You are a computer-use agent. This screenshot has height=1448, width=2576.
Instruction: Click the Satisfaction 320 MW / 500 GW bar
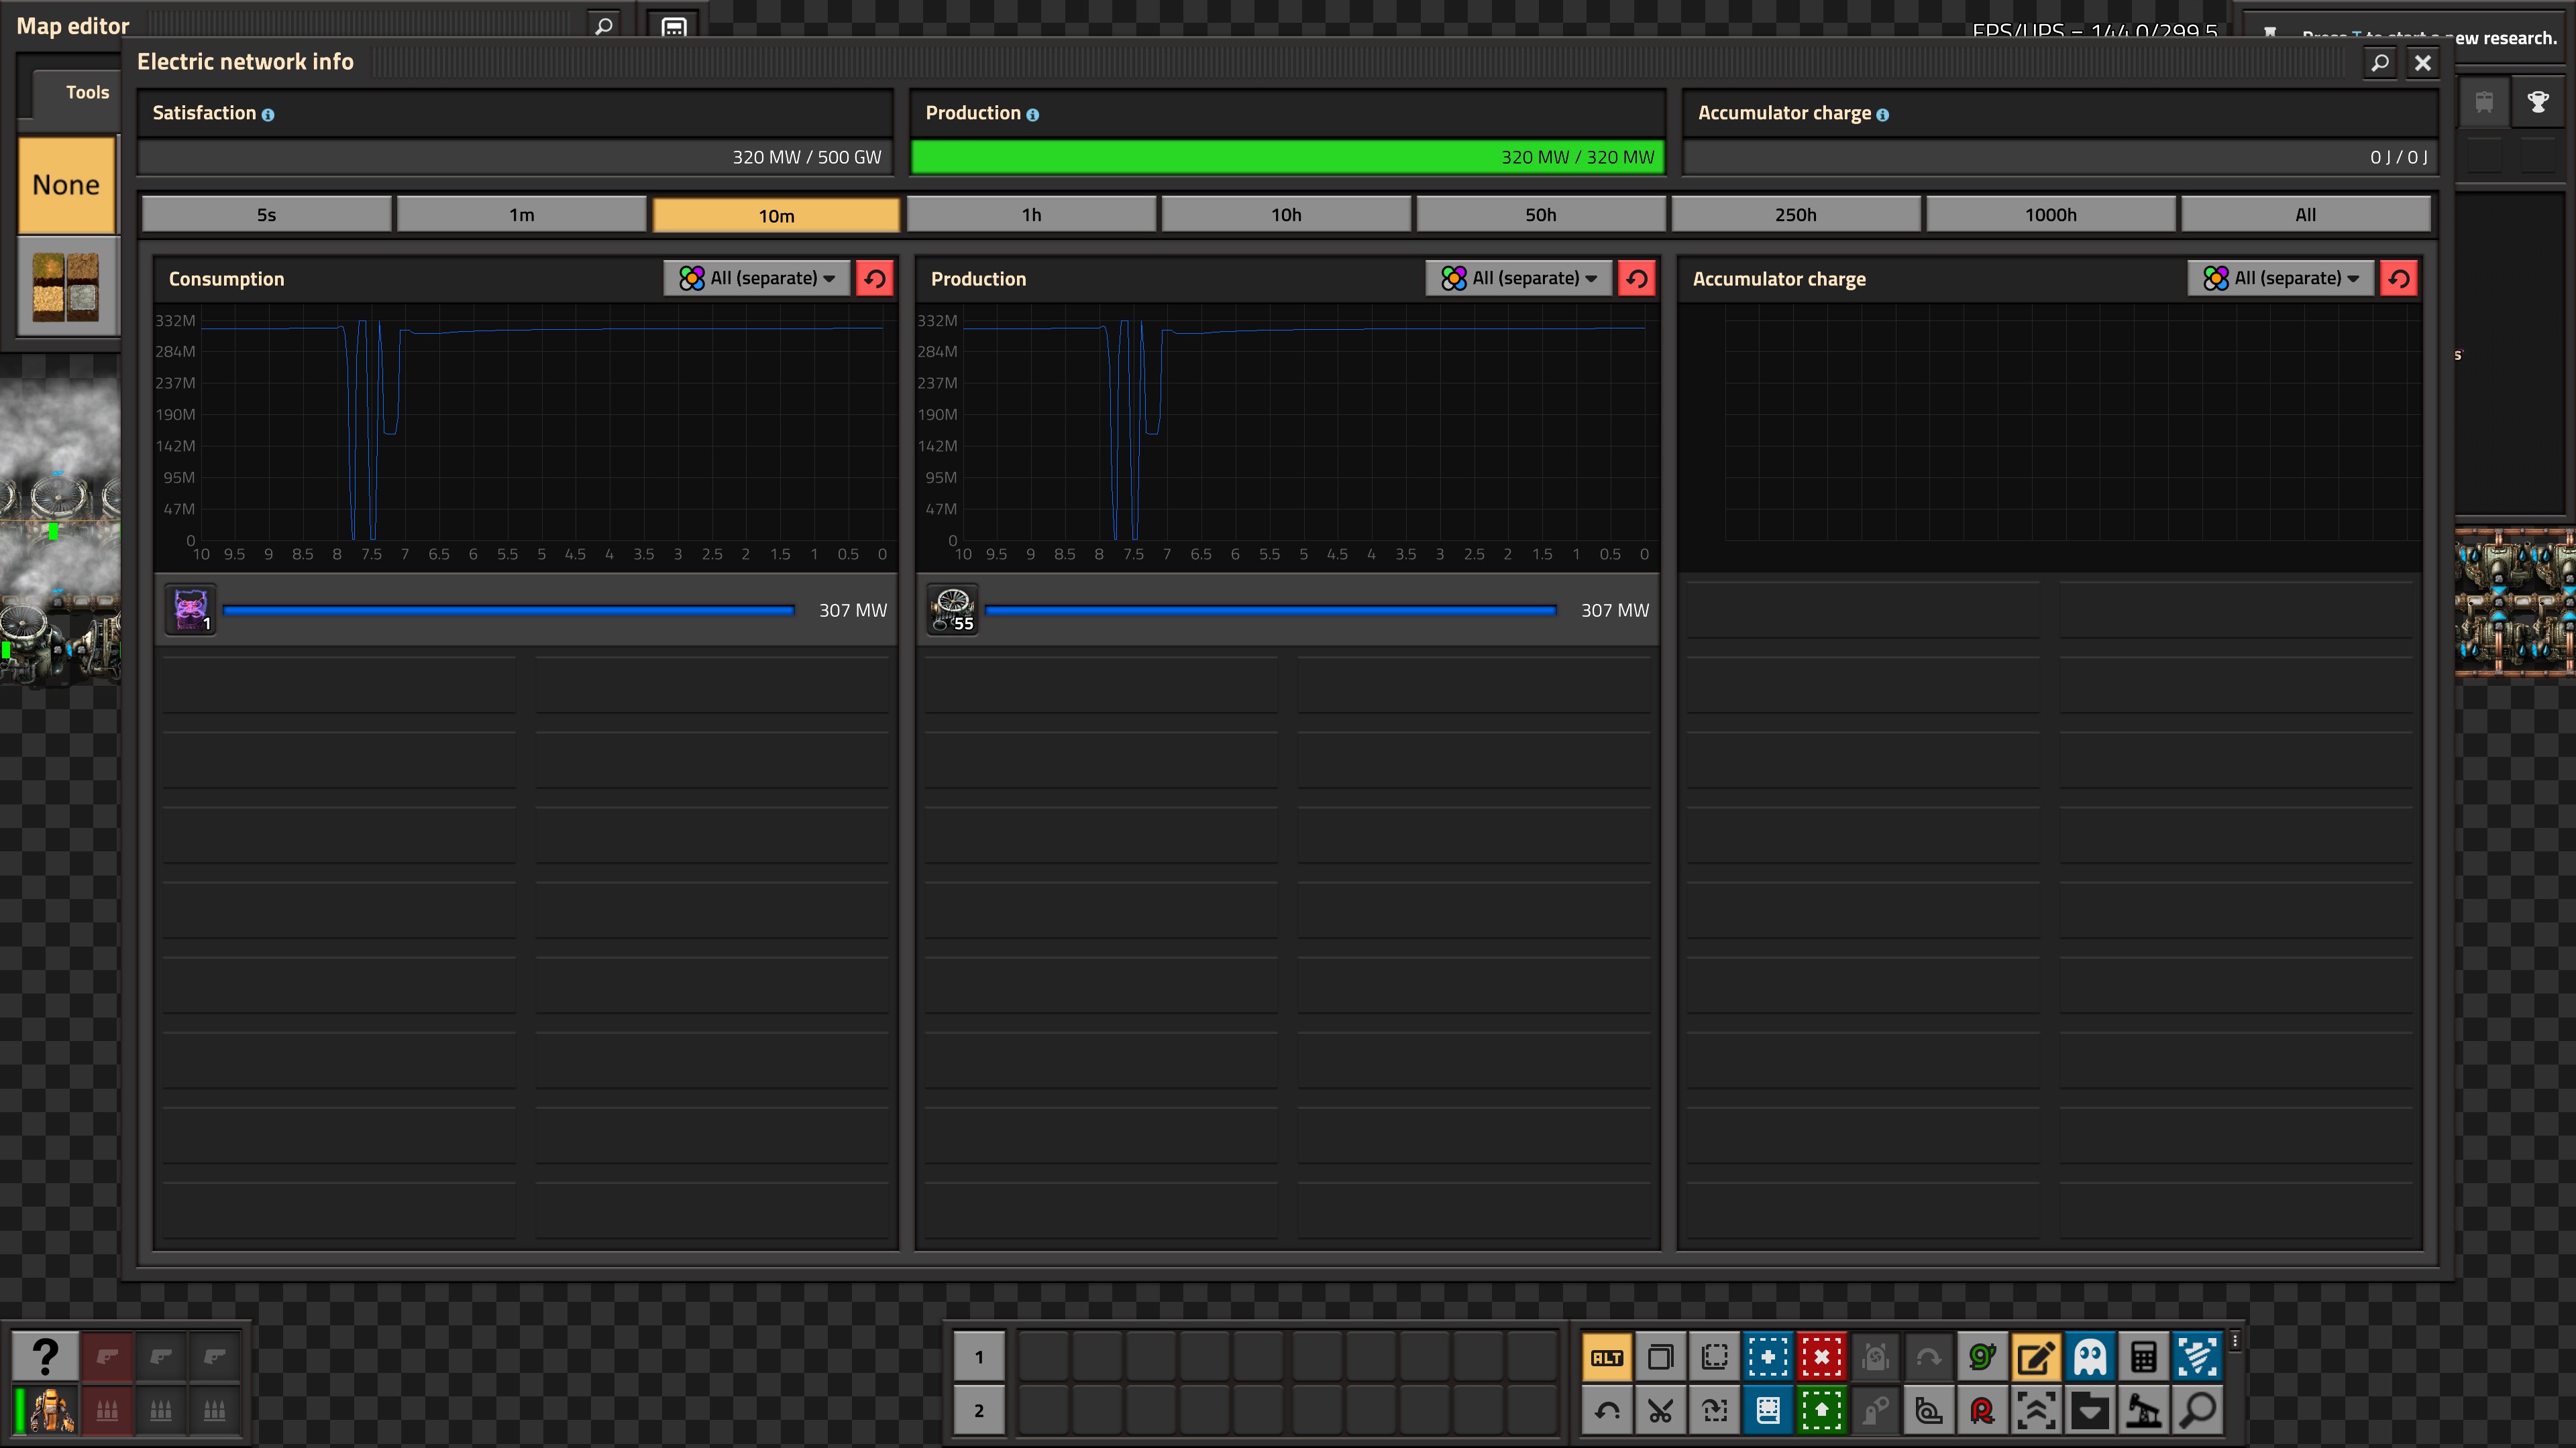click(515, 157)
